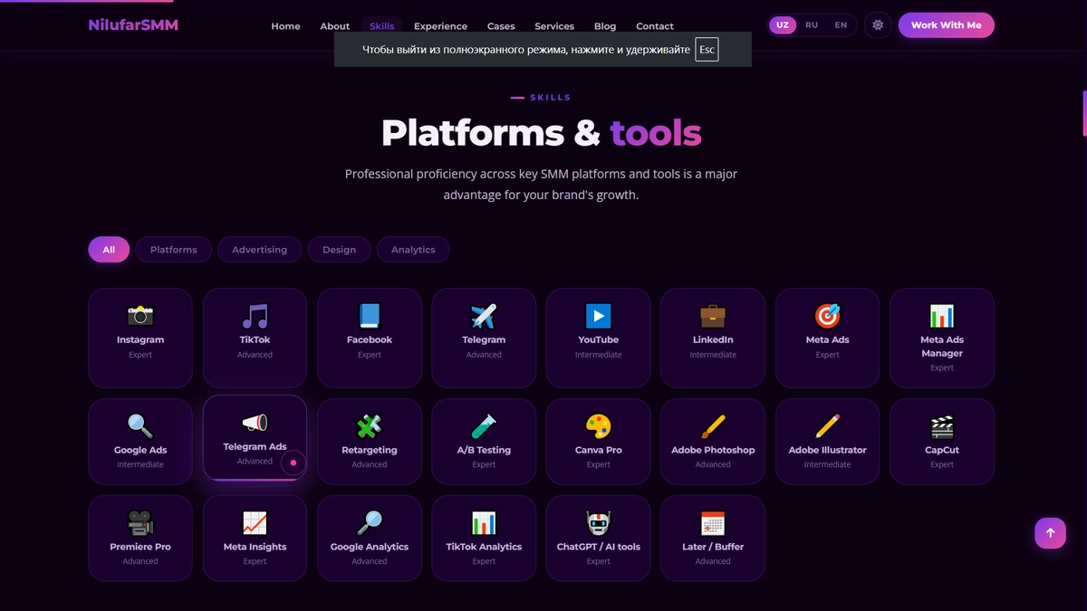Click the Work With Me button
This screenshot has width=1087, height=611.
(947, 25)
